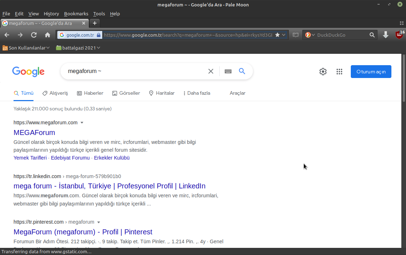Open the megaforum.com result options arrow
Screen dimensions: 406x255
[x=82, y=123]
